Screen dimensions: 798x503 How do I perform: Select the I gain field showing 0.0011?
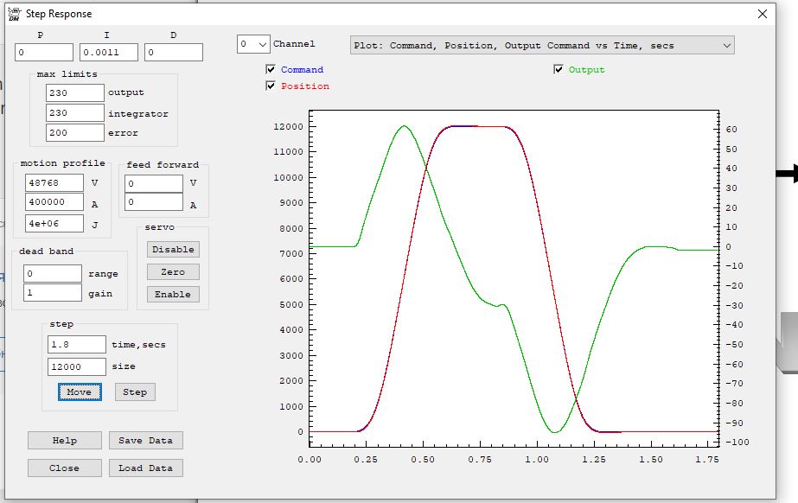(108, 53)
